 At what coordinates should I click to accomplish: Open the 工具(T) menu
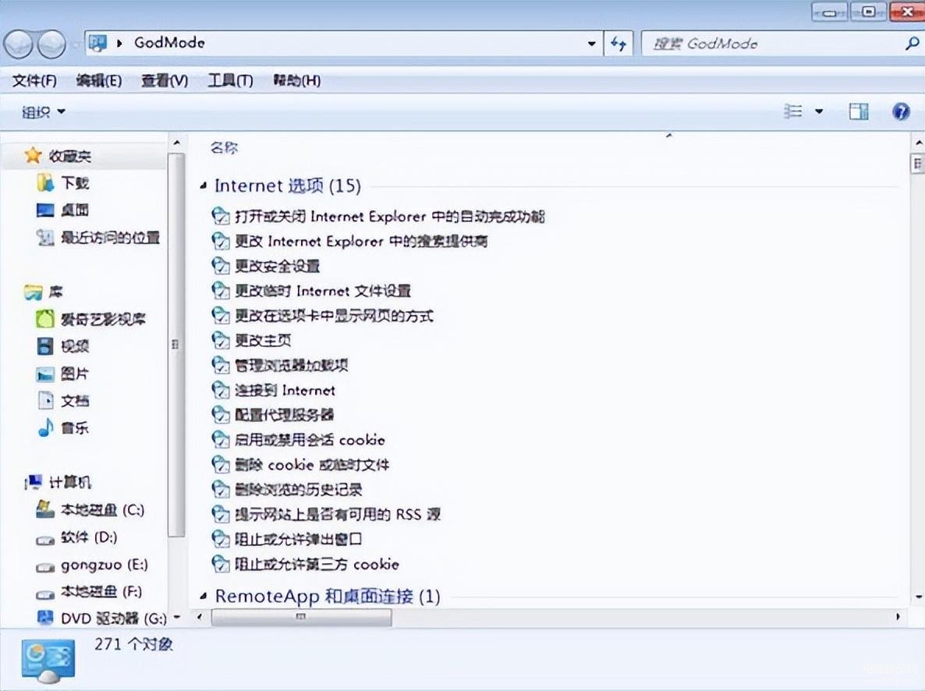click(x=230, y=80)
